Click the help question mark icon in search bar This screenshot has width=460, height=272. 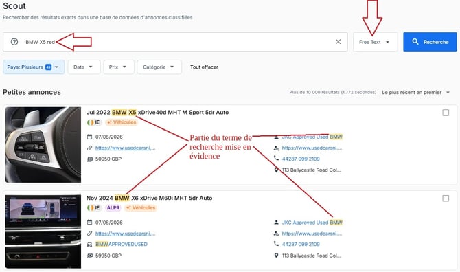[x=14, y=42]
